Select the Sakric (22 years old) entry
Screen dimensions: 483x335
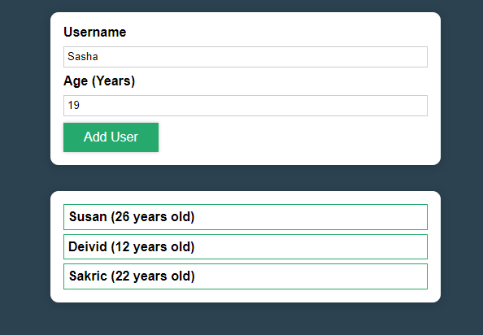click(246, 276)
